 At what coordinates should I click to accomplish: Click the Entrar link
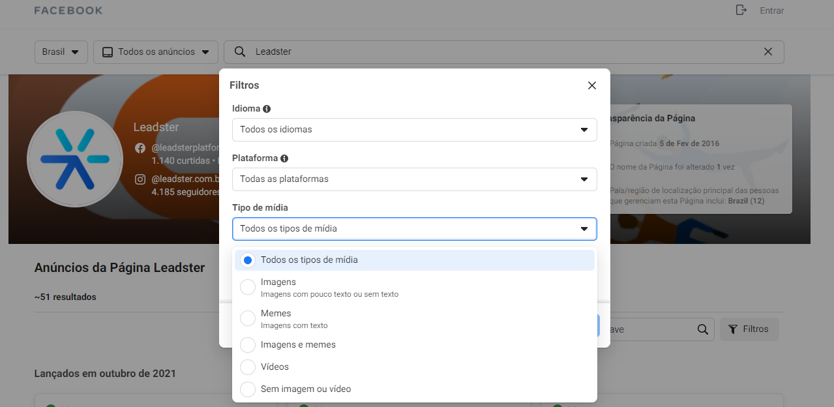pos(772,10)
